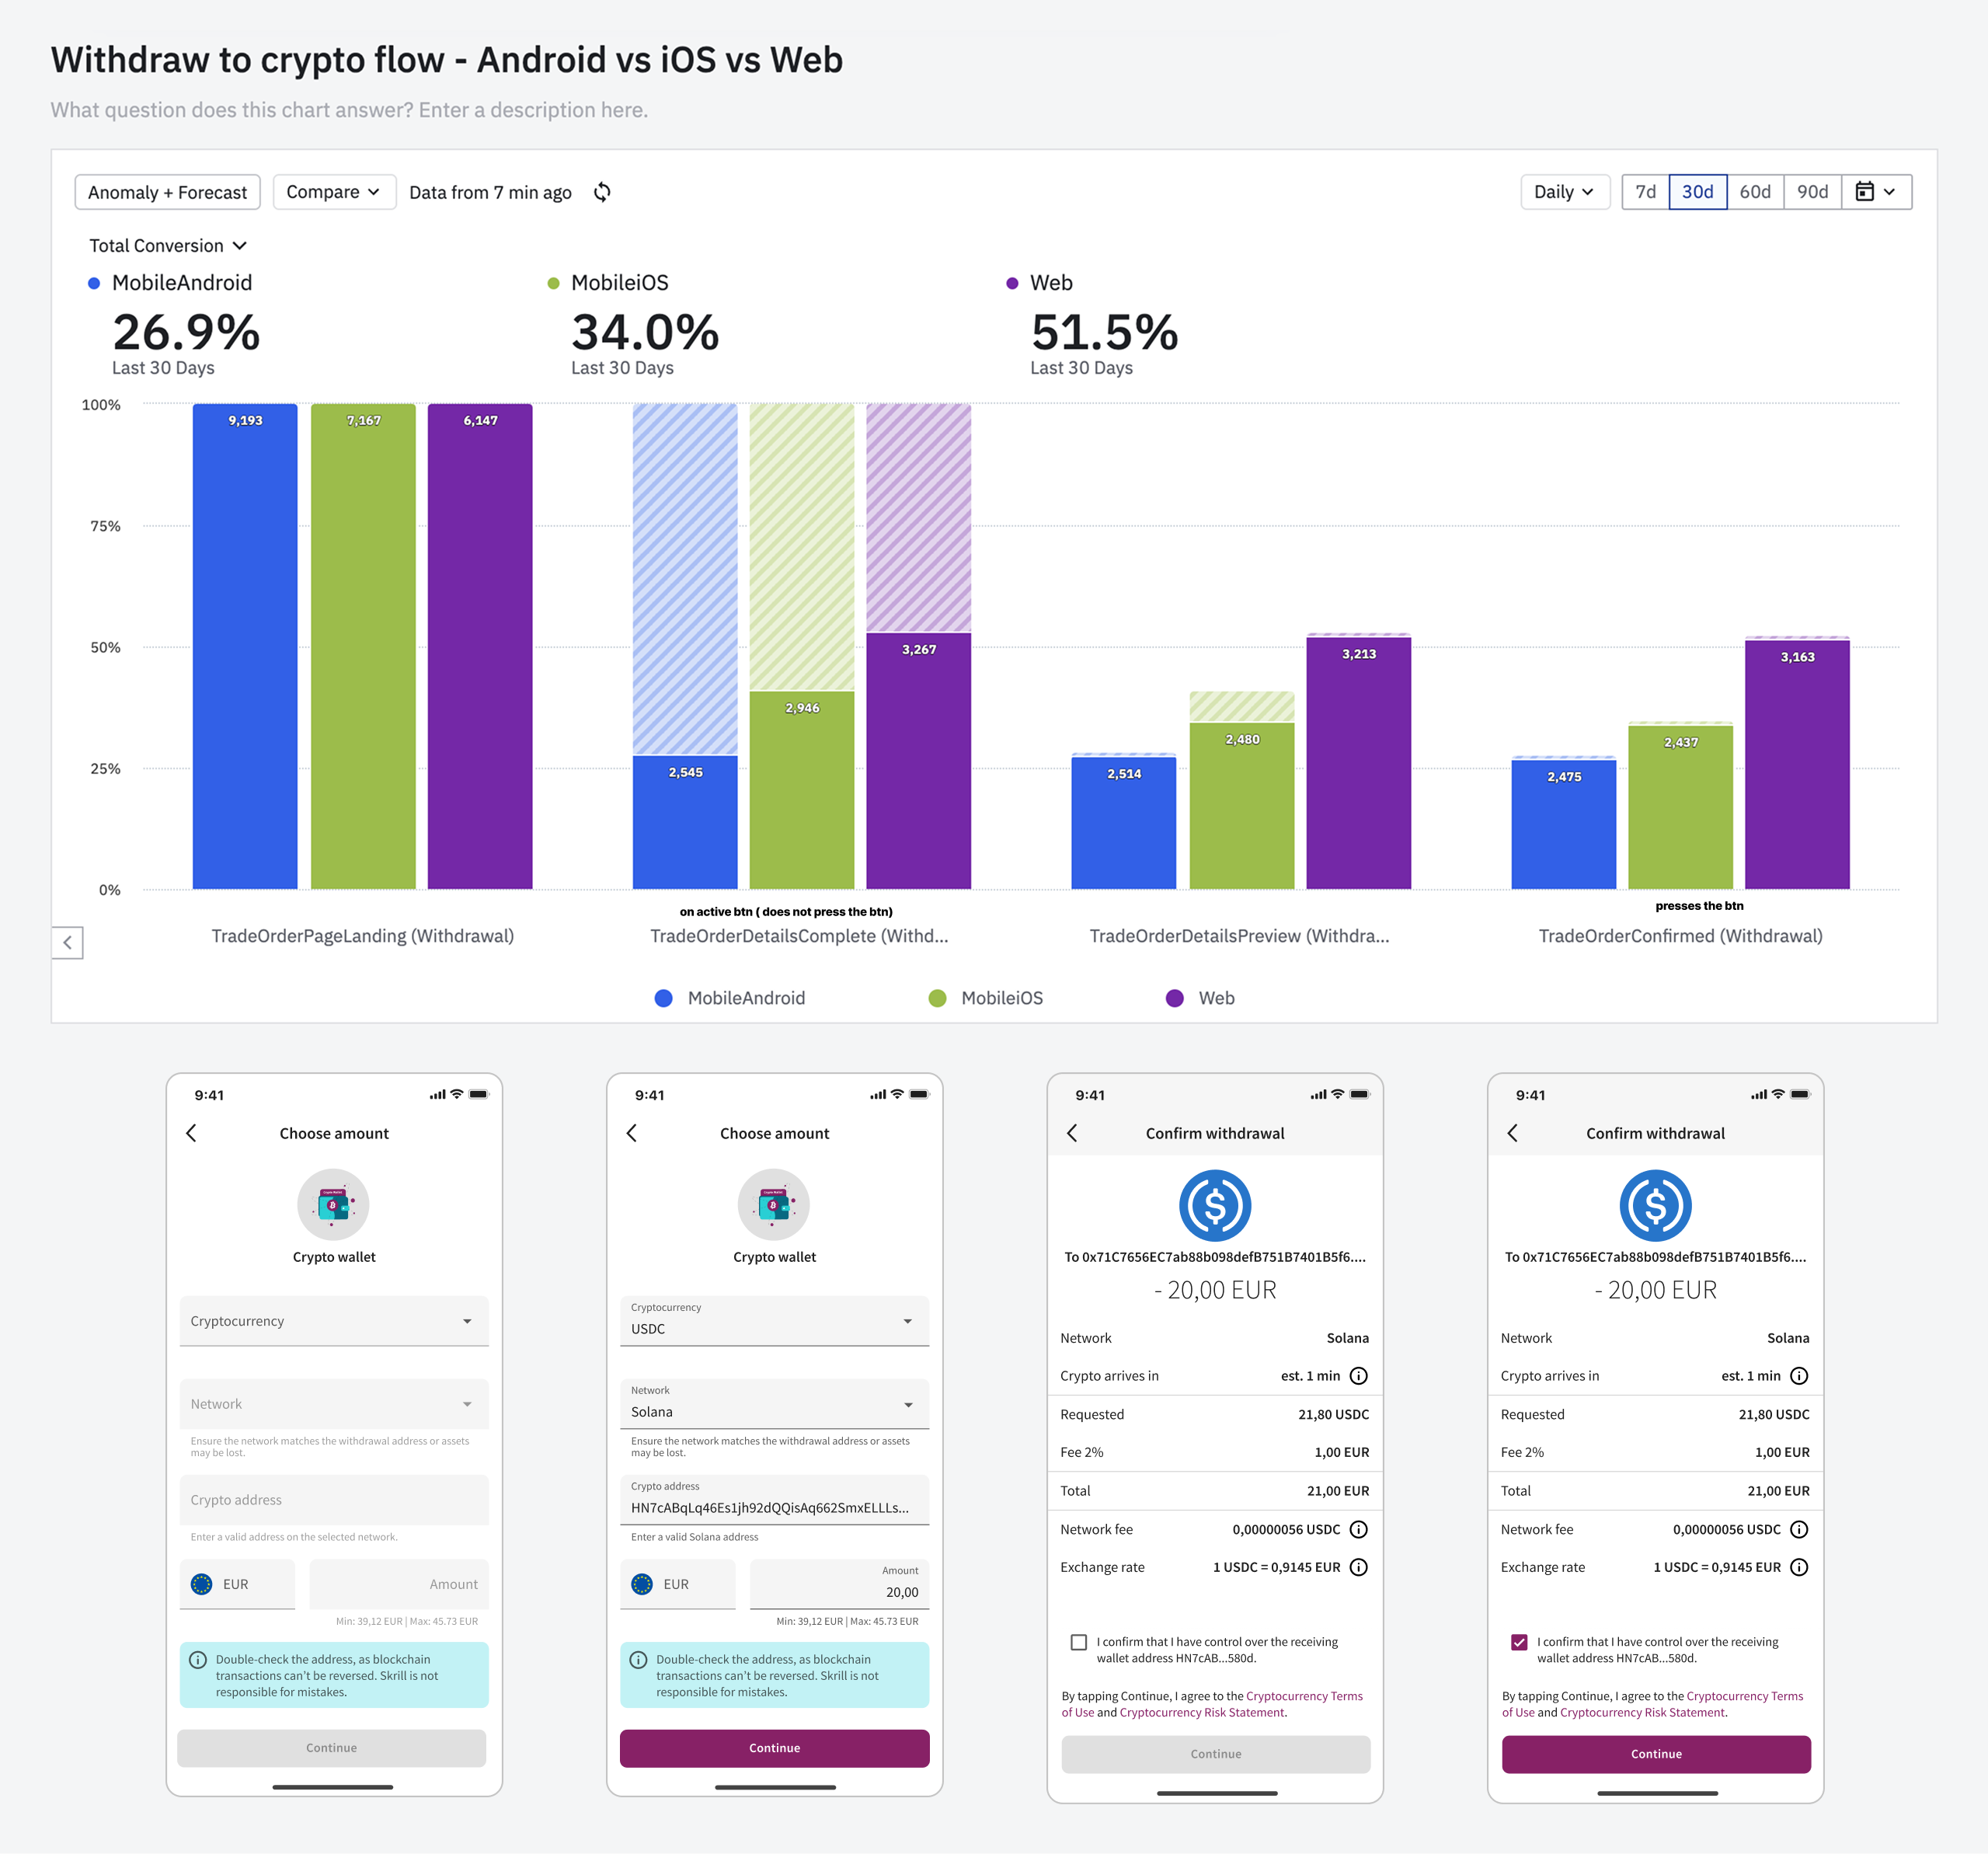The width and height of the screenshot is (1988, 1854).
Task: Open the calendar date range picker
Action: coord(1876,192)
